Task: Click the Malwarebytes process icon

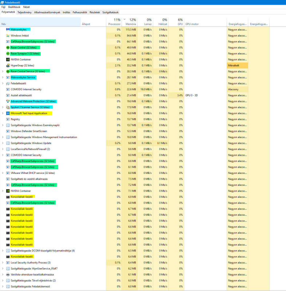Action: [x=8, y=29]
